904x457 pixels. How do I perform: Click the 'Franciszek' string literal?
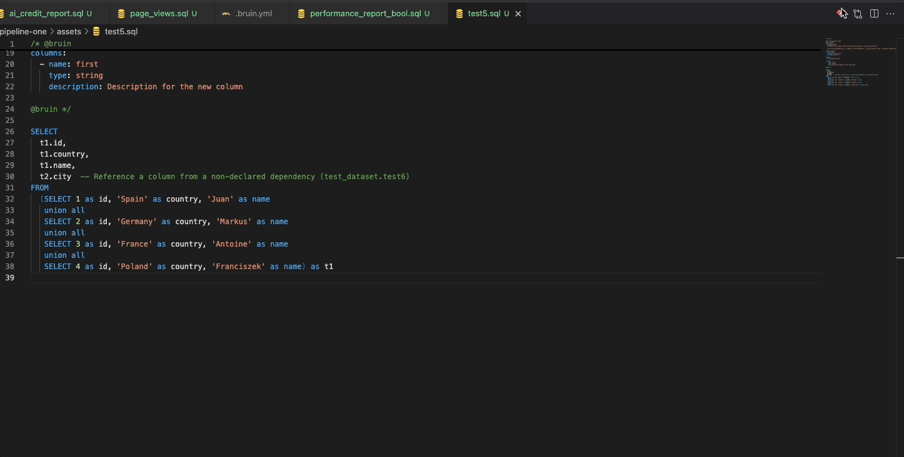point(238,267)
